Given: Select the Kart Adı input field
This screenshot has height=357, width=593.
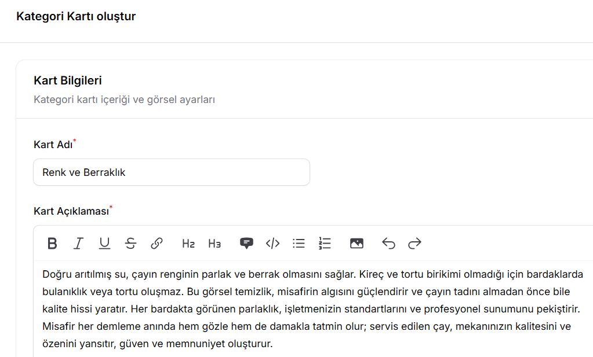Looking at the screenshot, I should coord(172,172).
